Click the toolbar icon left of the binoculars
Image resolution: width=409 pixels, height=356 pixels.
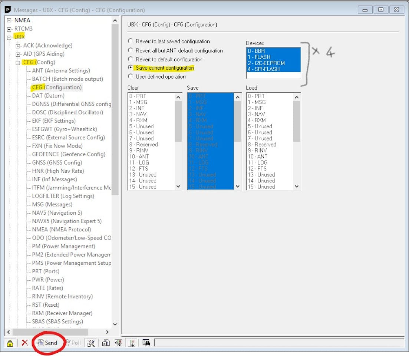[x=132, y=343]
